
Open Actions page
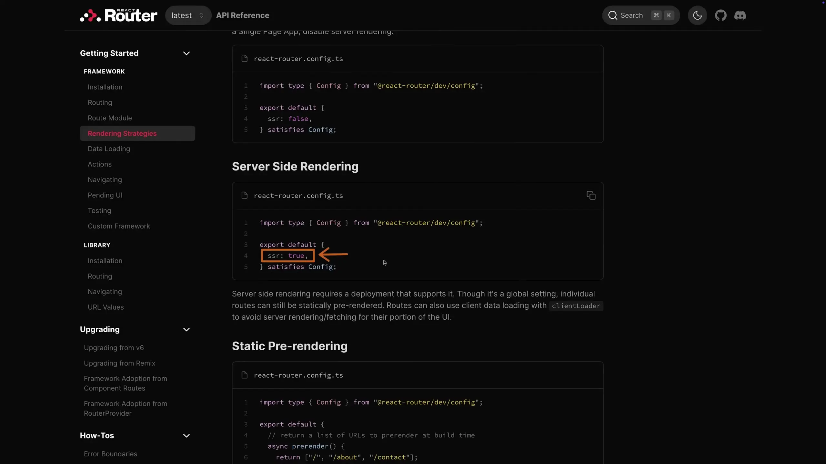99,164
